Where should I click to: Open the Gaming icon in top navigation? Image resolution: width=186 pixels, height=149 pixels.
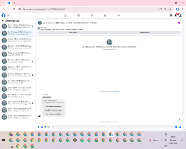click(118, 15)
